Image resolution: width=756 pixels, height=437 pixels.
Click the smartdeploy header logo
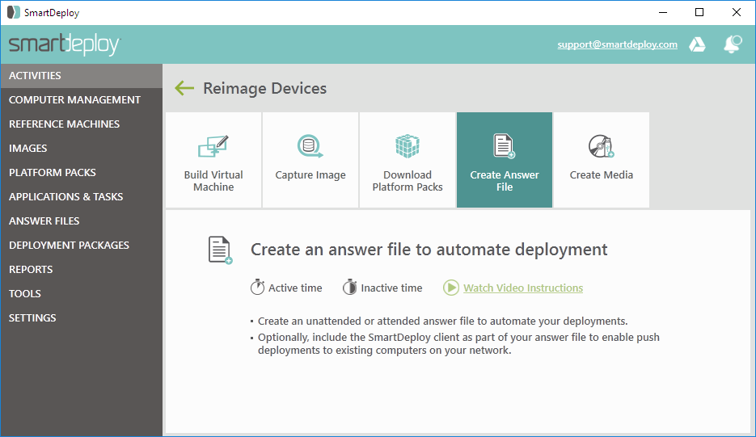click(65, 44)
